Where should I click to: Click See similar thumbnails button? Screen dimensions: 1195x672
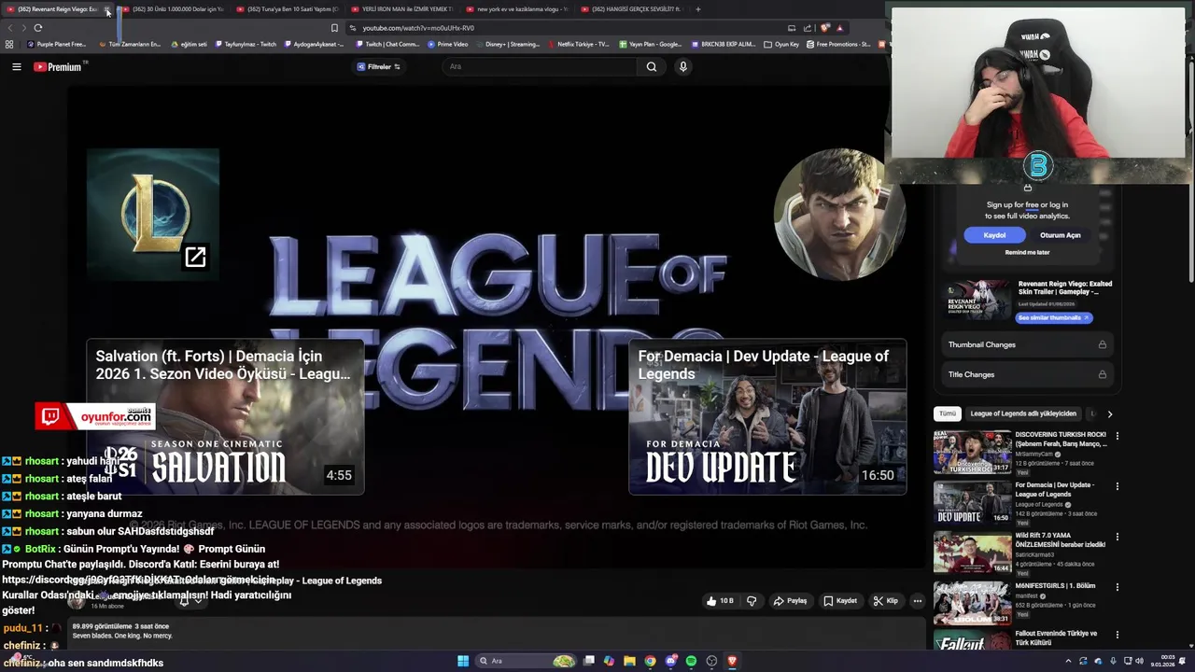pos(1053,317)
